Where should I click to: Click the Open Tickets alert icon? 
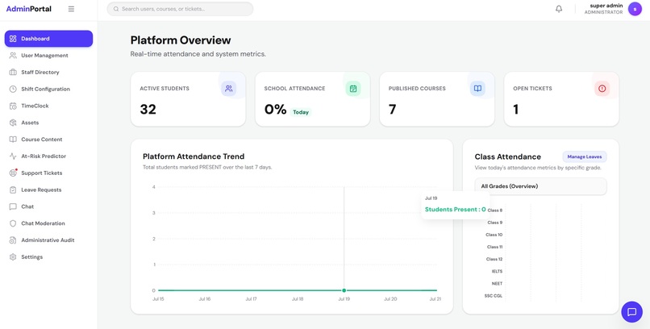point(602,88)
